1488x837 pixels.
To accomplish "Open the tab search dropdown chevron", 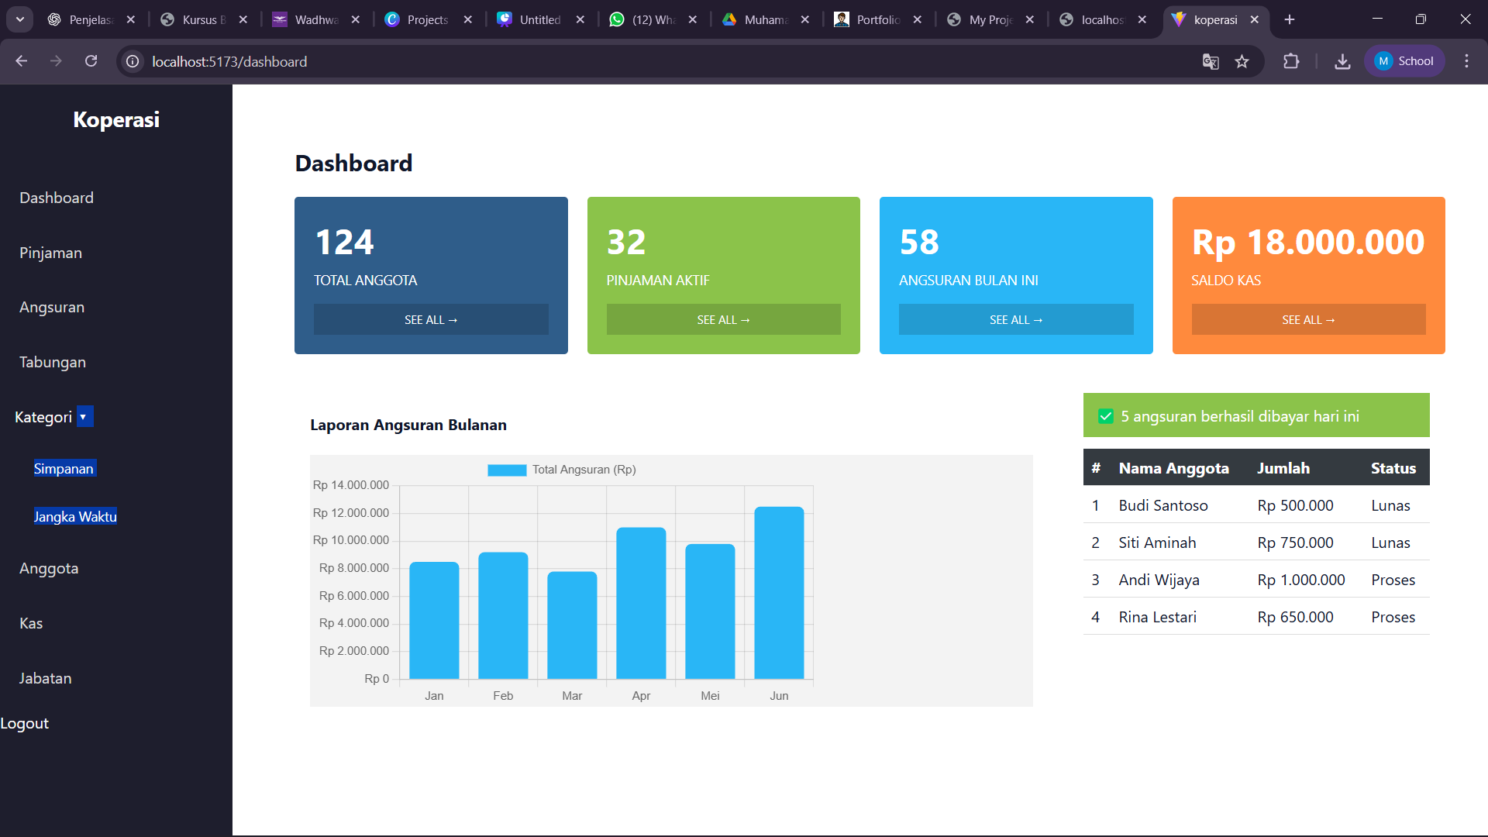I will [20, 19].
